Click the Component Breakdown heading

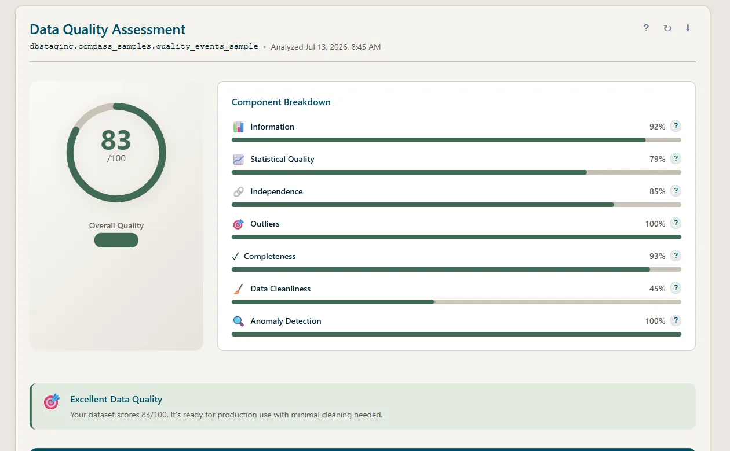[281, 102]
